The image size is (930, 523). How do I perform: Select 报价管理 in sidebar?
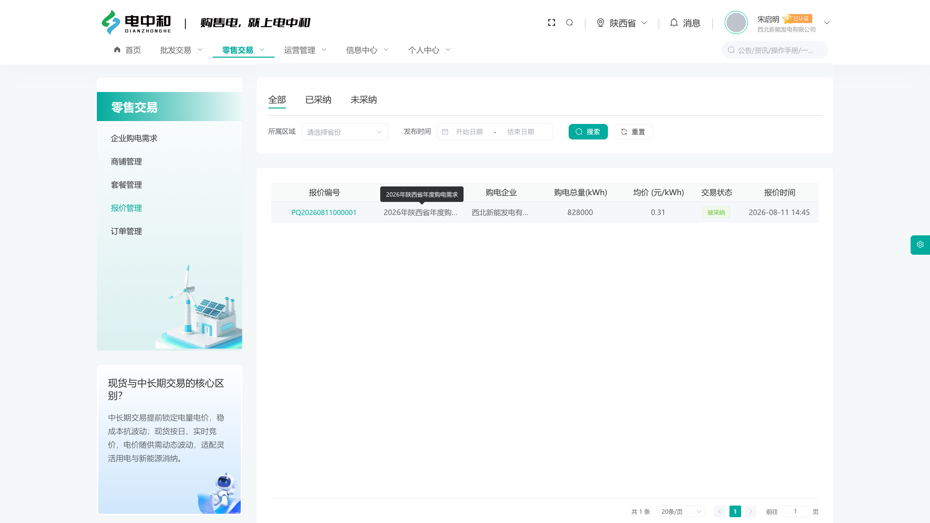tap(126, 208)
